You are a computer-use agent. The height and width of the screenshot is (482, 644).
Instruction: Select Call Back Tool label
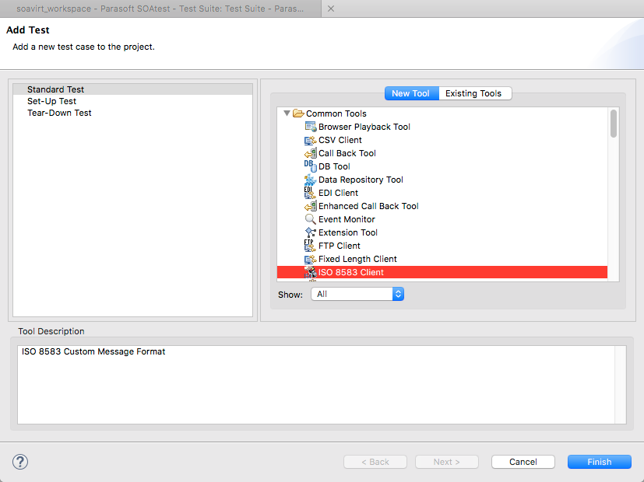click(347, 153)
